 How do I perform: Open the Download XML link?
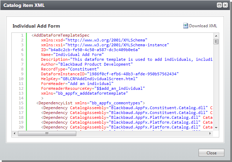click(x=203, y=26)
